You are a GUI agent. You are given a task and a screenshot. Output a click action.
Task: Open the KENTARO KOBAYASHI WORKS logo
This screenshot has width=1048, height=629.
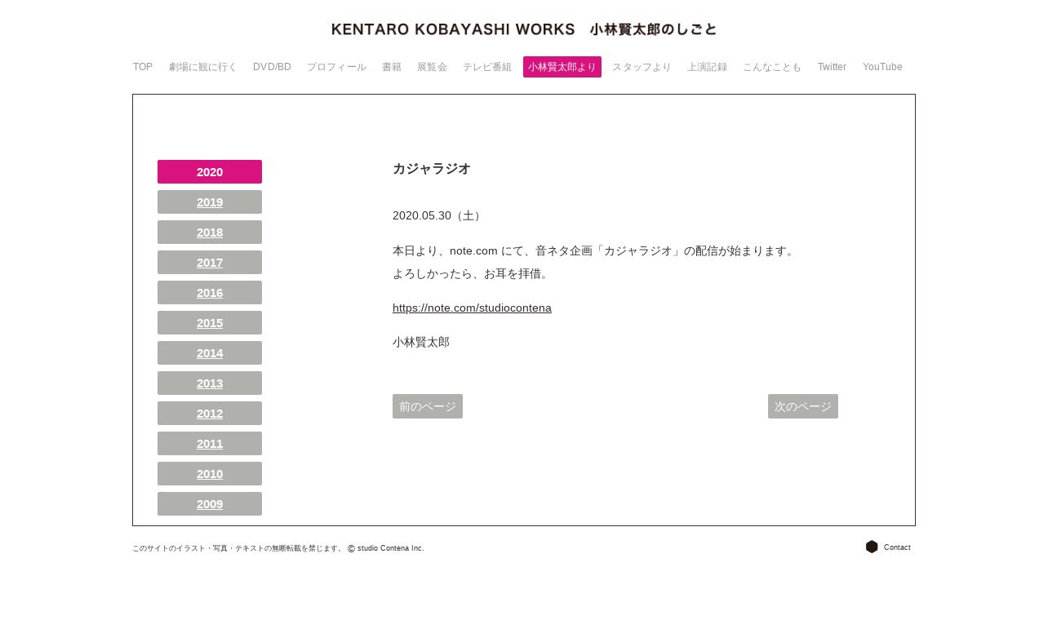524,29
